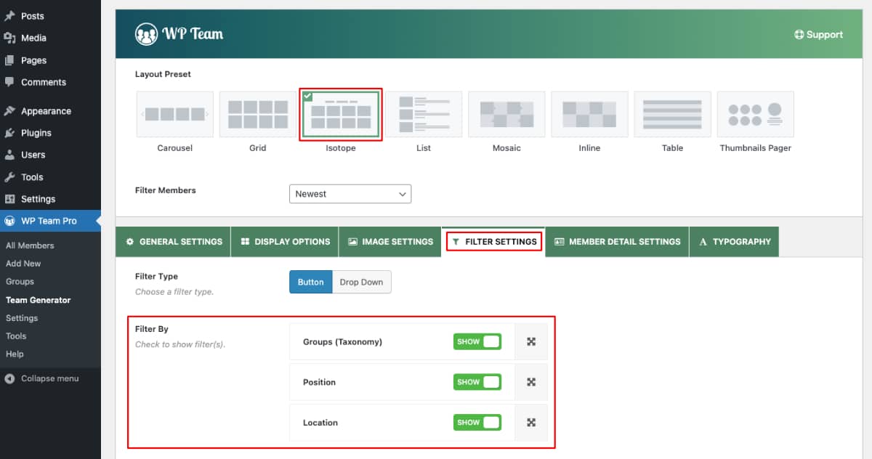The image size is (872, 459).
Task: Click the Groups (Taxonomy) row move handle icon
Action: click(x=531, y=341)
